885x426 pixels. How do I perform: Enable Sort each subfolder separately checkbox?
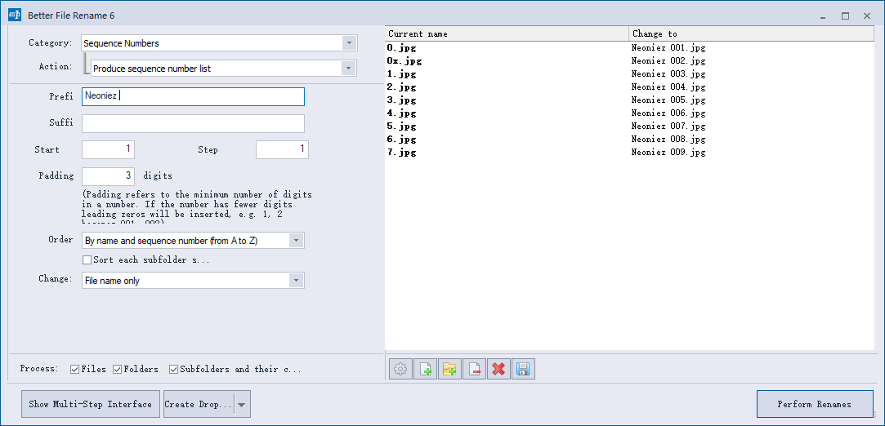coord(87,260)
